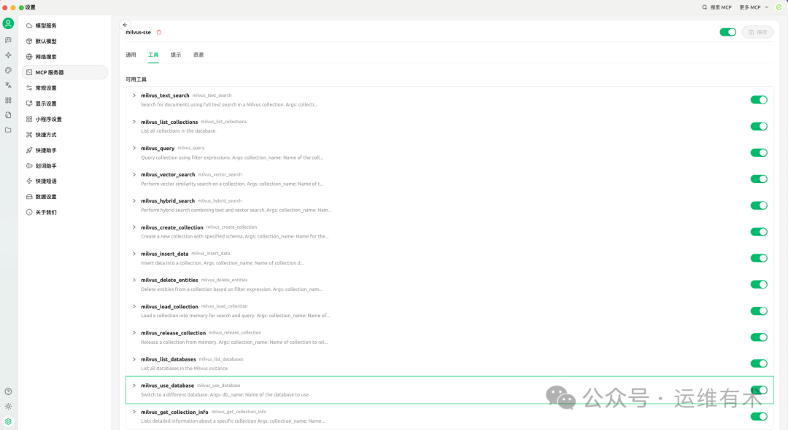Image resolution: width=788 pixels, height=430 pixels.
Task: Open 划词助手 settings
Action: coord(65,165)
